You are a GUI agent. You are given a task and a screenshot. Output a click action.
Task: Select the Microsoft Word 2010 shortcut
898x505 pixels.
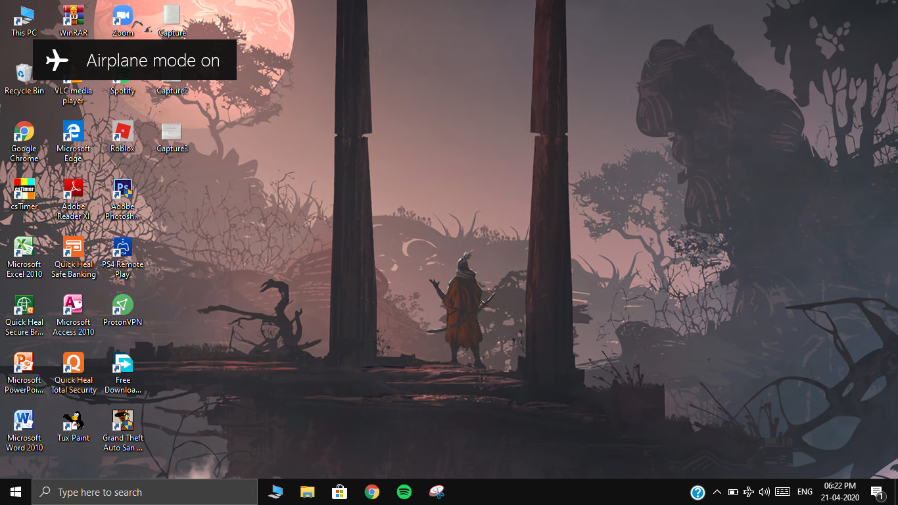click(x=24, y=431)
